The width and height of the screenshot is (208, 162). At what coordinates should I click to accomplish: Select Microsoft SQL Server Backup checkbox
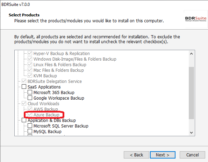point(30,126)
